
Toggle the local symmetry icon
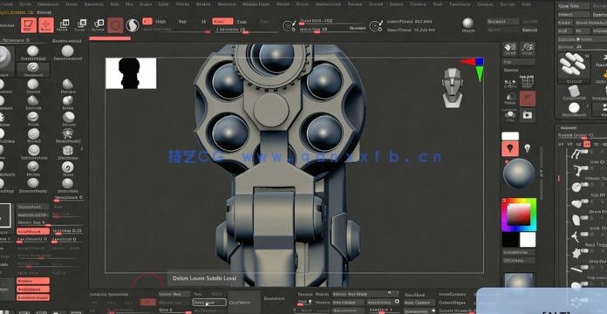tap(510, 83)
